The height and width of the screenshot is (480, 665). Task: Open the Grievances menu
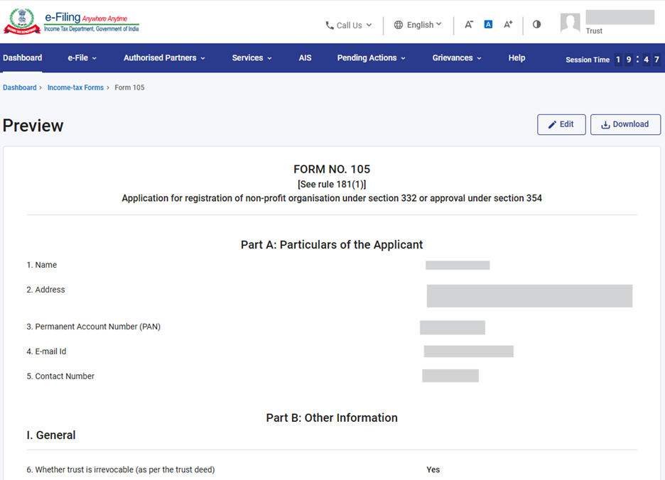(x=457, y=58)
